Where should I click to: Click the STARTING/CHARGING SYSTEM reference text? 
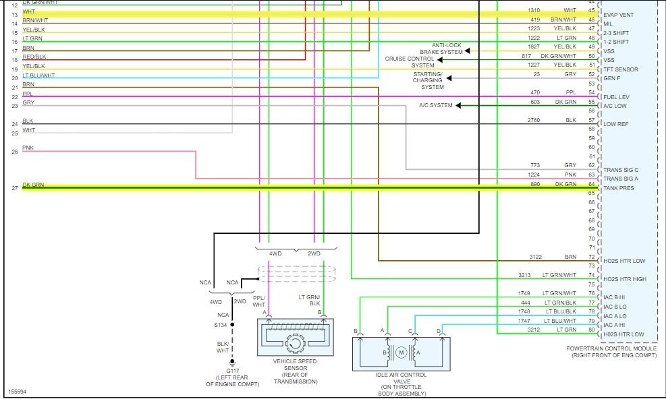[x=428, y=81]
